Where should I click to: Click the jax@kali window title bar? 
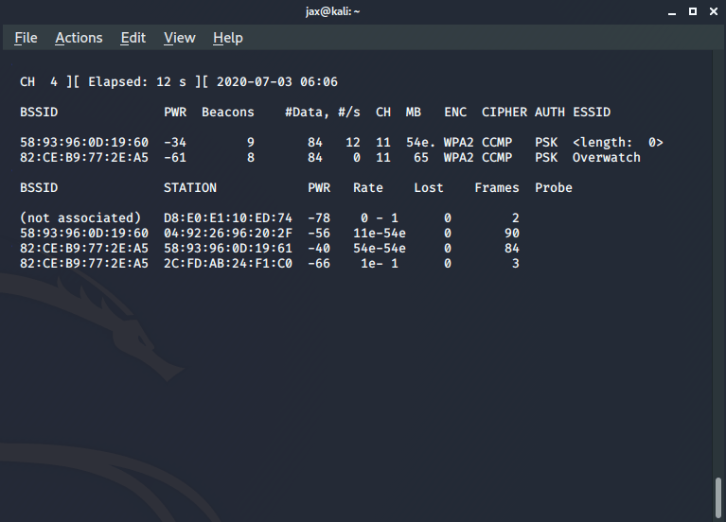click(363, 11)
